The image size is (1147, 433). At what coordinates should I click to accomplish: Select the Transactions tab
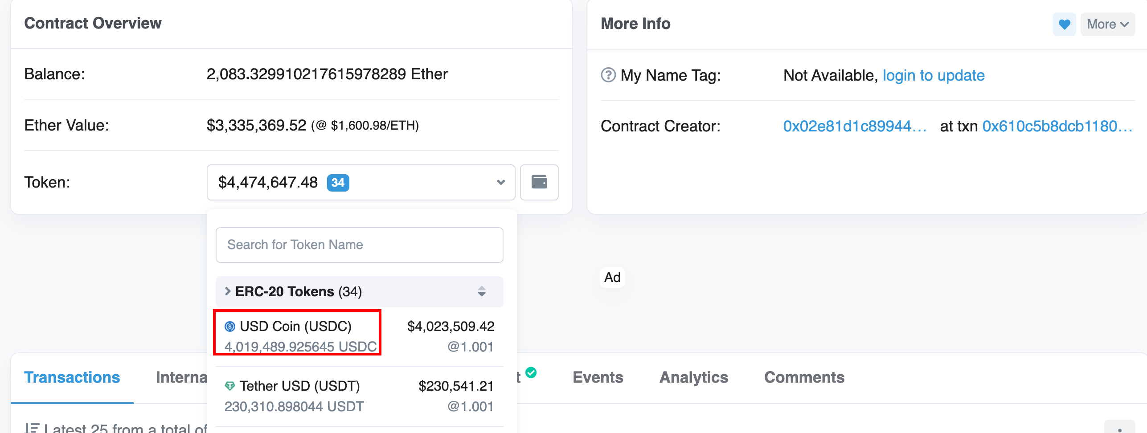pos(72,377)
